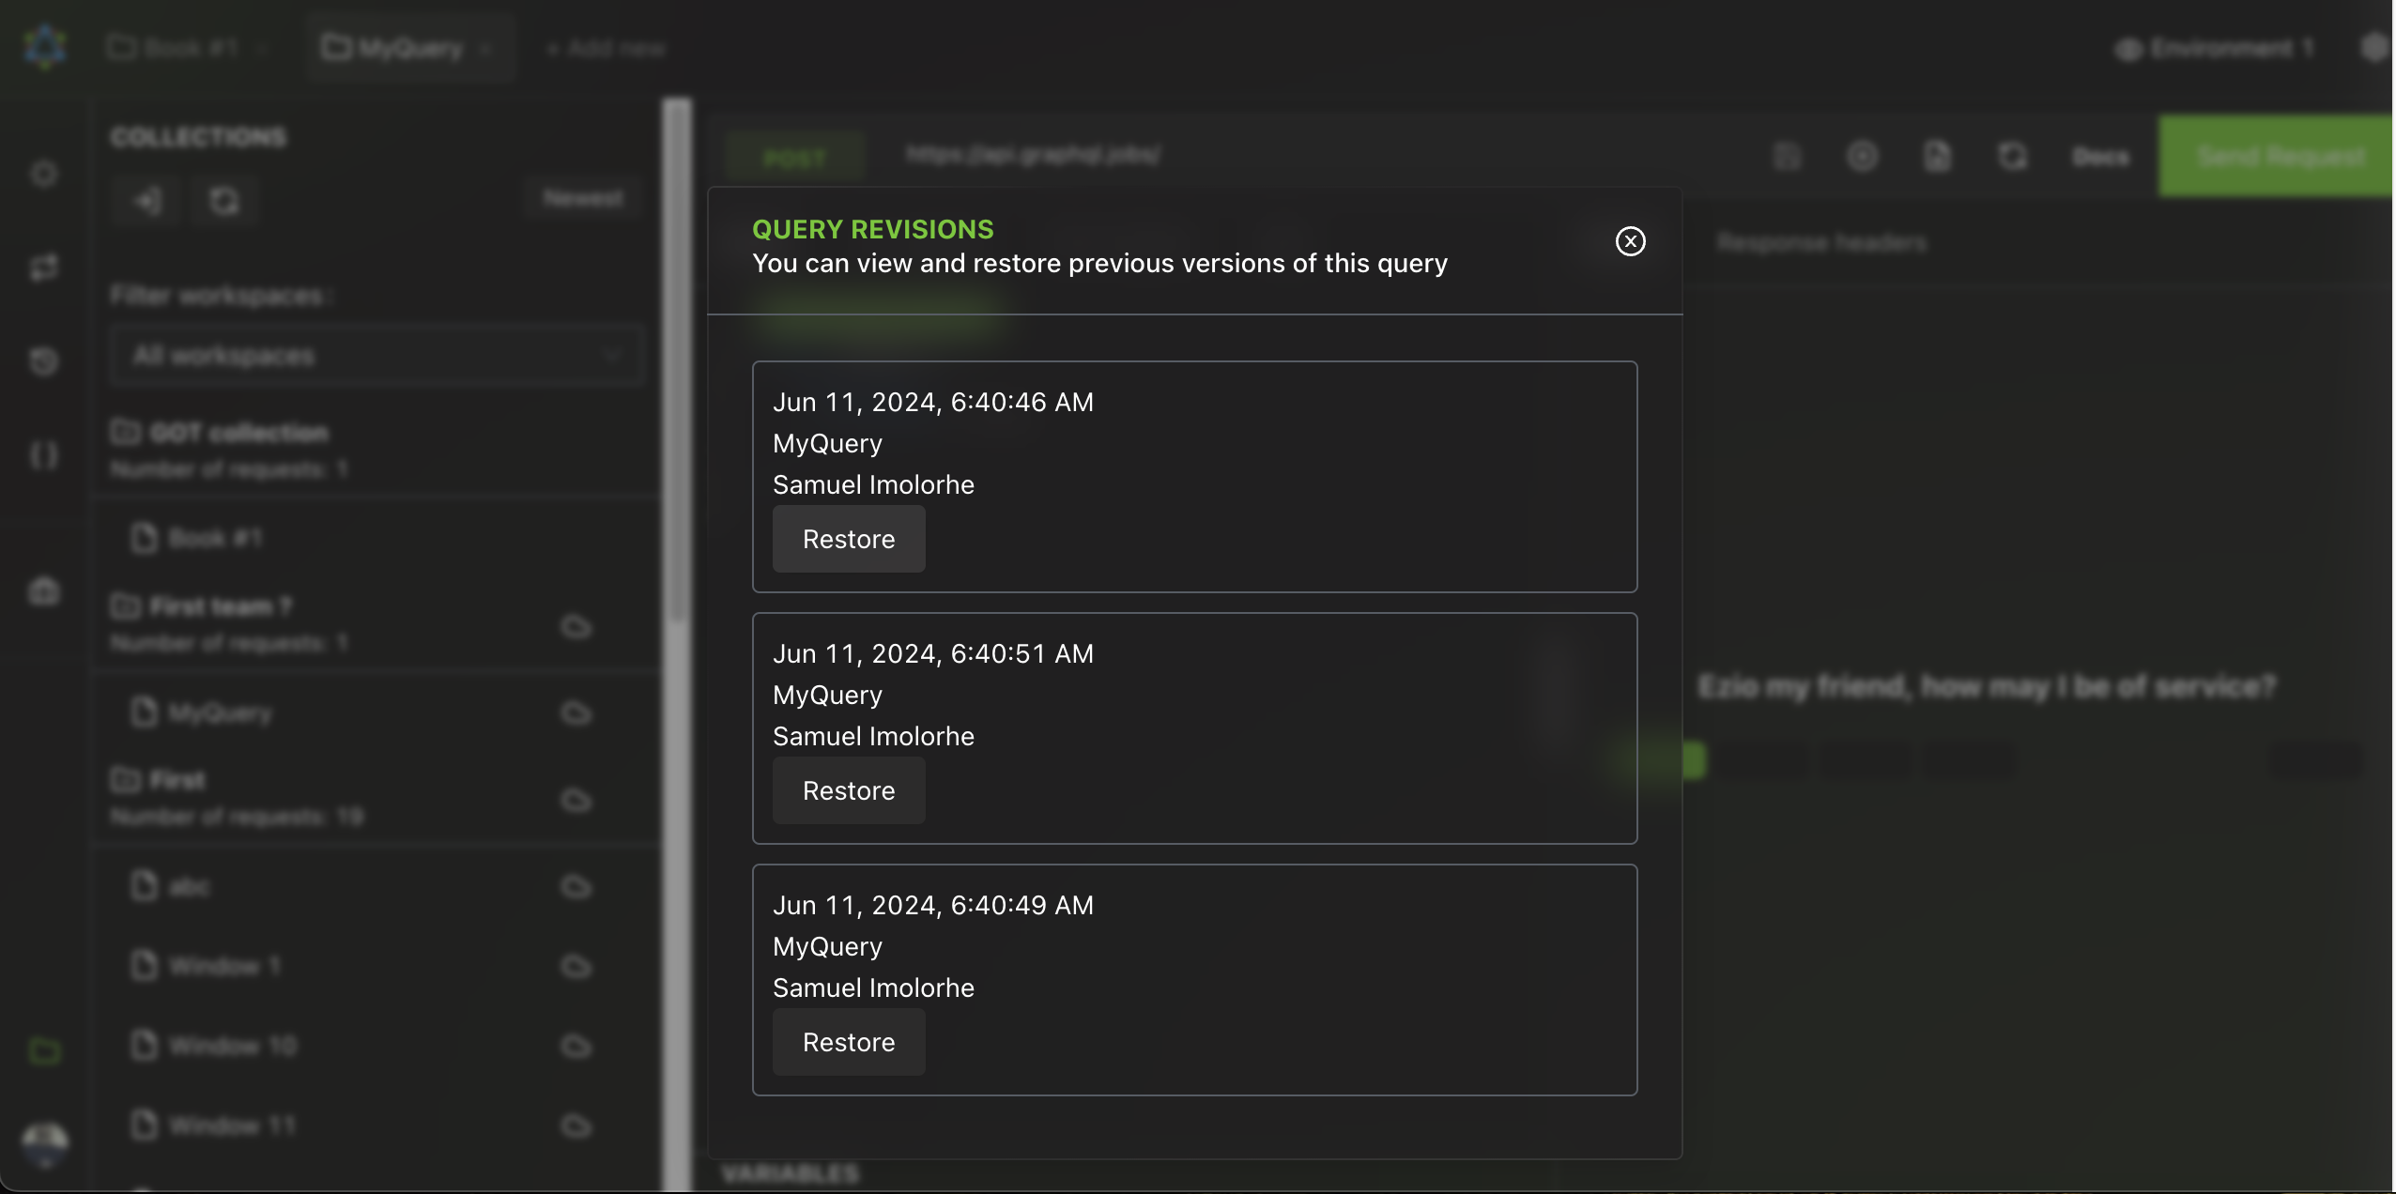Expand the GOT collection folder
The height and width of the screenshot is (1194, 2396).
238,433
